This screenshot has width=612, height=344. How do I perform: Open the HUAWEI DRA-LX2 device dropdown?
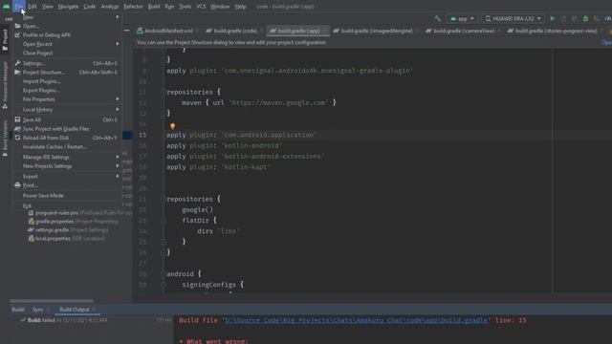point(513,19)
